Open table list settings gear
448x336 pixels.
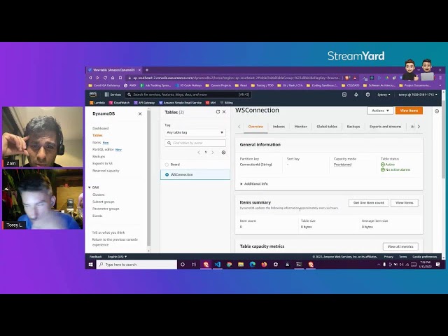(x=224, y=153)
